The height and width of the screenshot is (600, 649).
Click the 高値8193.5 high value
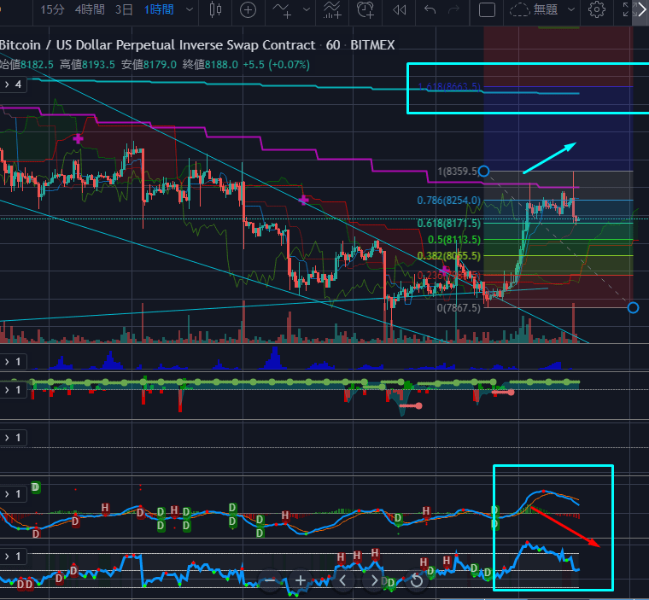click(x=87, y=65)
